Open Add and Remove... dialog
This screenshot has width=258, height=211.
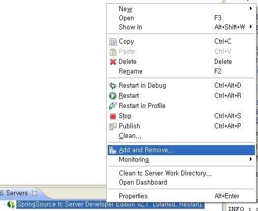pos(181,150)
